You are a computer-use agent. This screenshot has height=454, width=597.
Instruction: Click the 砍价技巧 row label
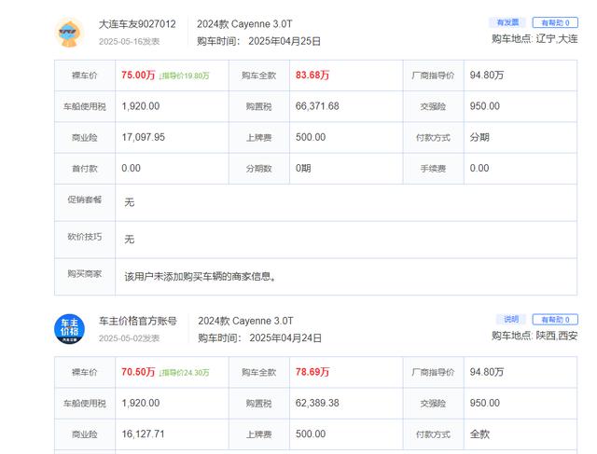pos(85,237)
